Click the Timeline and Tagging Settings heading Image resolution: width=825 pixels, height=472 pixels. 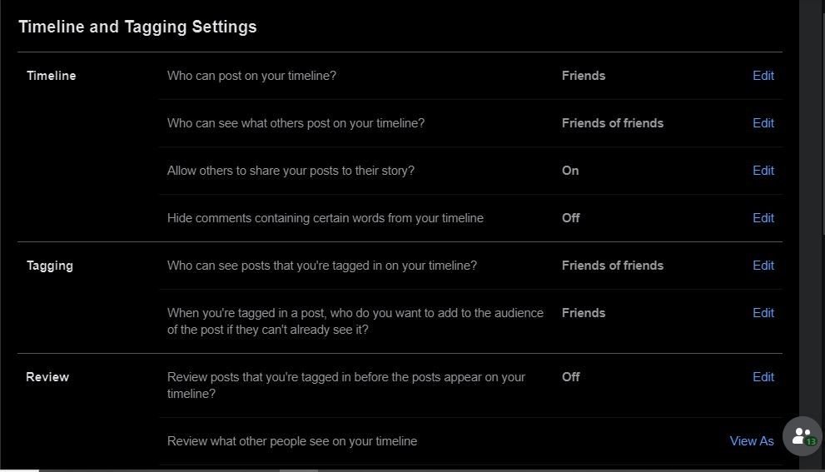coord(137,27)
